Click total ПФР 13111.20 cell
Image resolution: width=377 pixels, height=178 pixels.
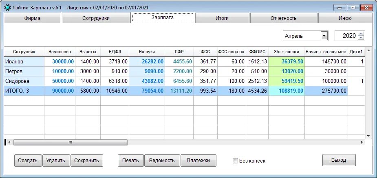179,91
